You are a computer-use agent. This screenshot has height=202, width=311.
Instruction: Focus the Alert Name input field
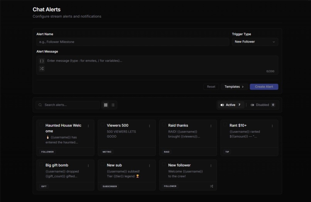[x=133, y=42]
